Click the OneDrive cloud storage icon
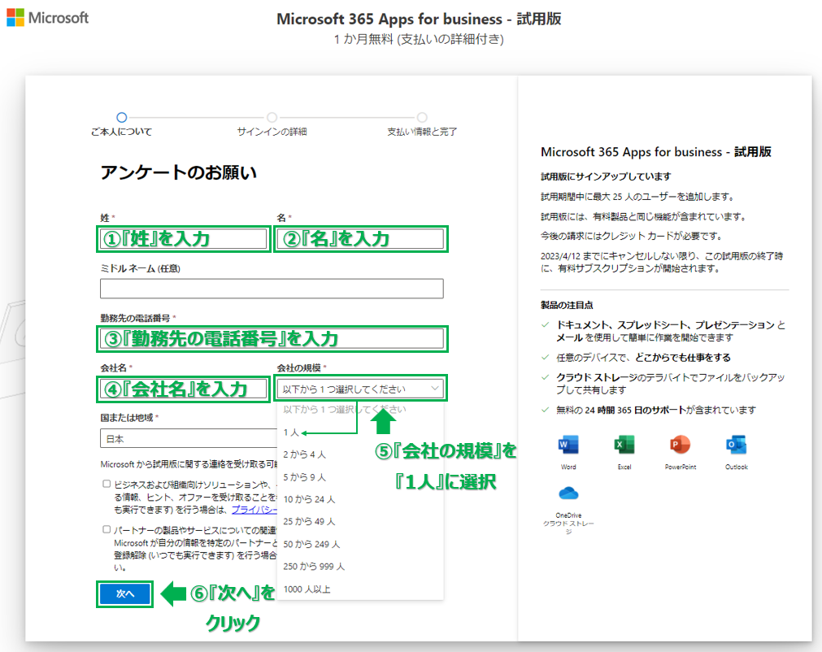Viewport: 822px width, 652px height. point(568,493)
